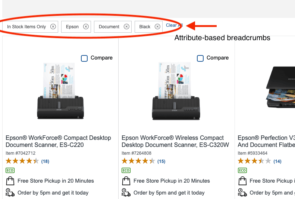295x199 pixels.
Task: Check Compare for the ES-C320W scanner
Action: click(200, 58)
